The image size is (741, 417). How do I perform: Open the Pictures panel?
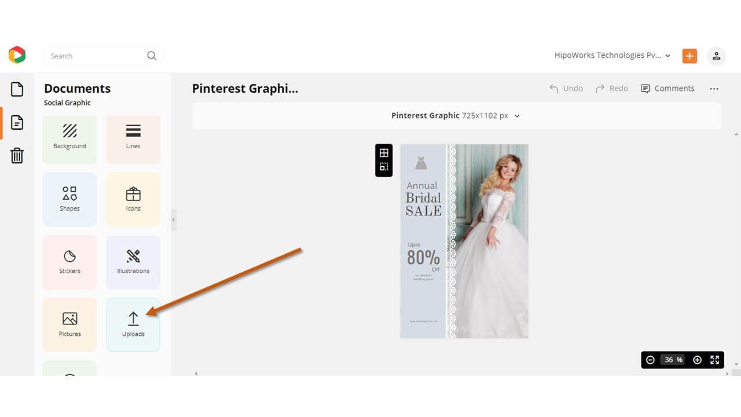click(69, 324)
